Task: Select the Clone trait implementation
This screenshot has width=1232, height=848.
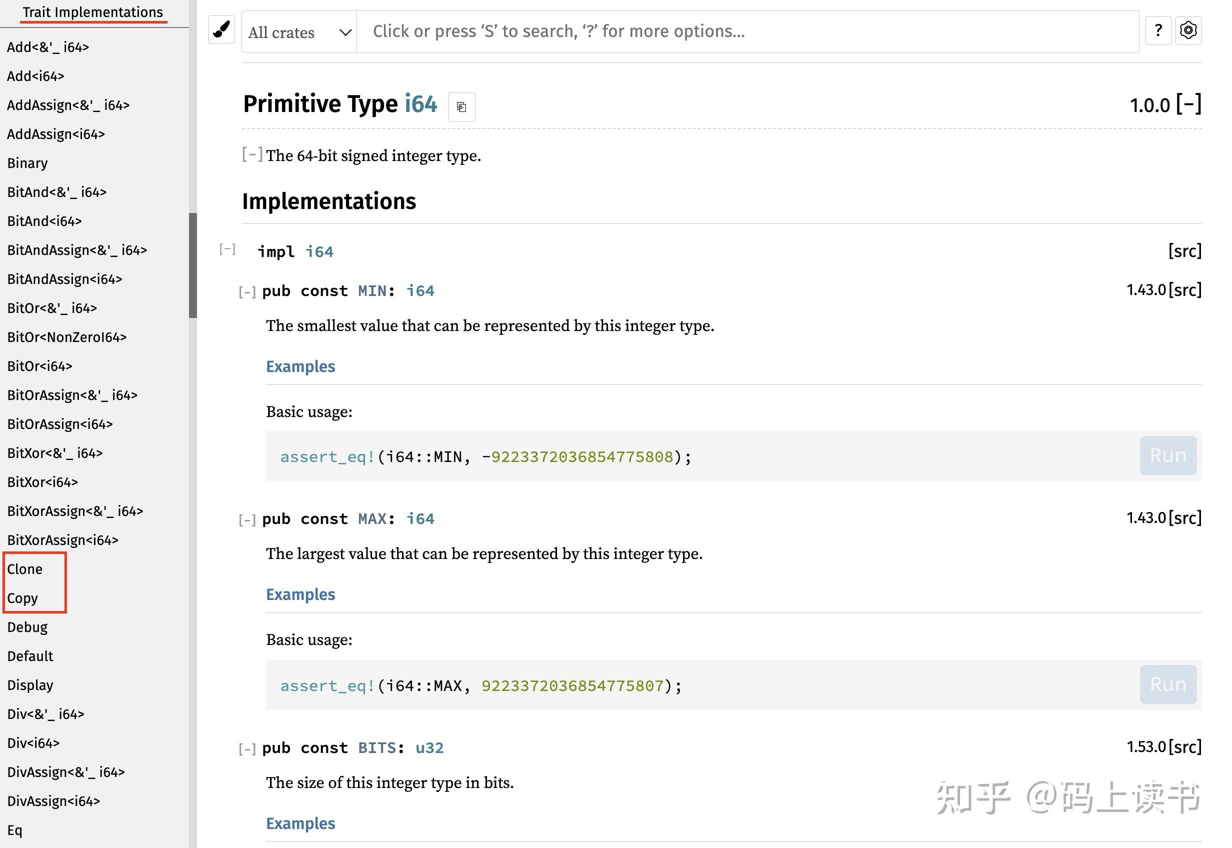Action: click(x=23, y=568)
